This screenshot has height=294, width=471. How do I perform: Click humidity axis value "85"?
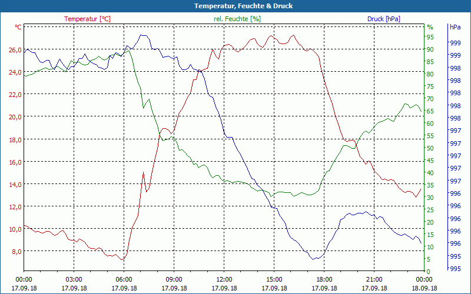click(x=430, y=62)
